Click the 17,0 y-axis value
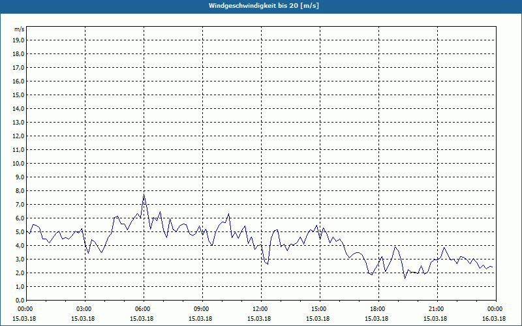522x326 pixels. [x=19, y=68]
